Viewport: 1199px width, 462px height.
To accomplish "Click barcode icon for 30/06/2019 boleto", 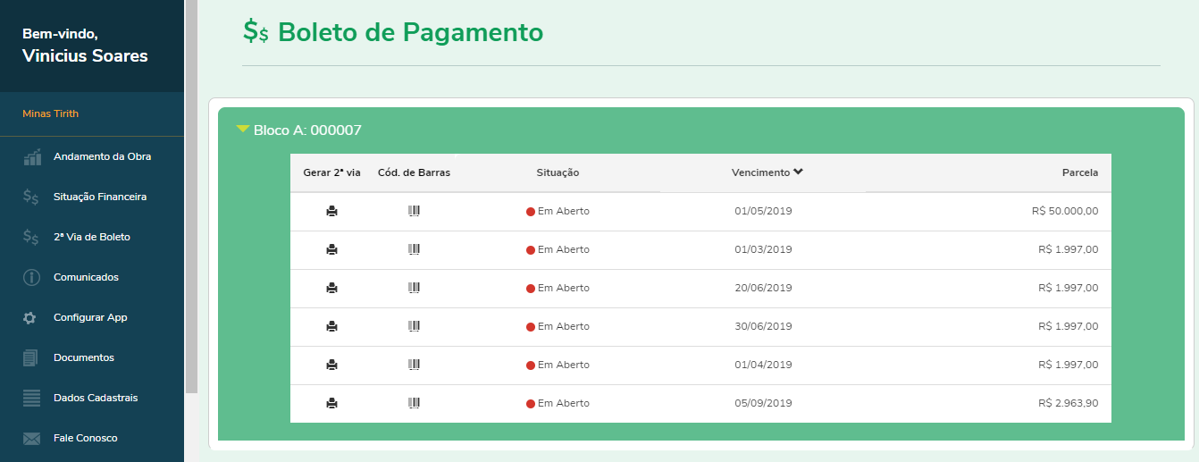I will 414,326.
